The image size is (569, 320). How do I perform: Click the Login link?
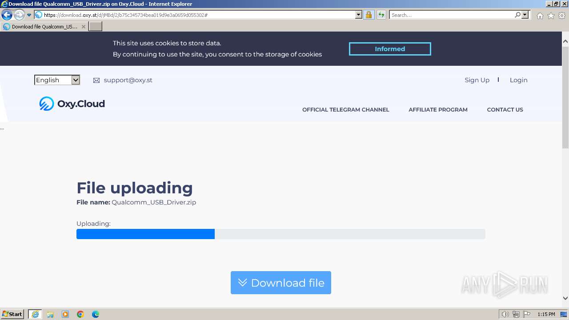click(x=518, y=80)
